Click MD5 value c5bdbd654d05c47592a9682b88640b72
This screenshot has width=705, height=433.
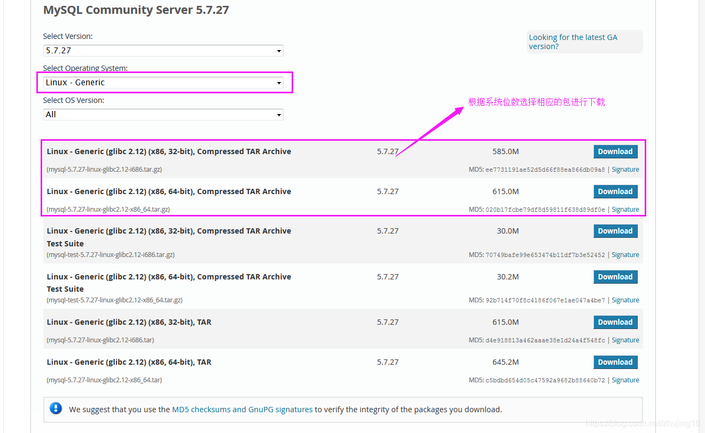click(x=545, y=380)
